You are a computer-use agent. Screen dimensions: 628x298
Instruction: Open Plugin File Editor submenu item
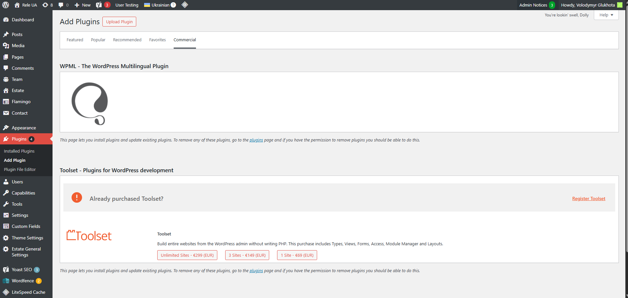click(x=20, y=169)
